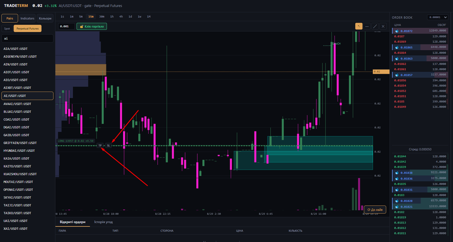The image size is (453, 242).
Task: Select AVAAI/USDT:USDT pair
Action: pos(28,104)
